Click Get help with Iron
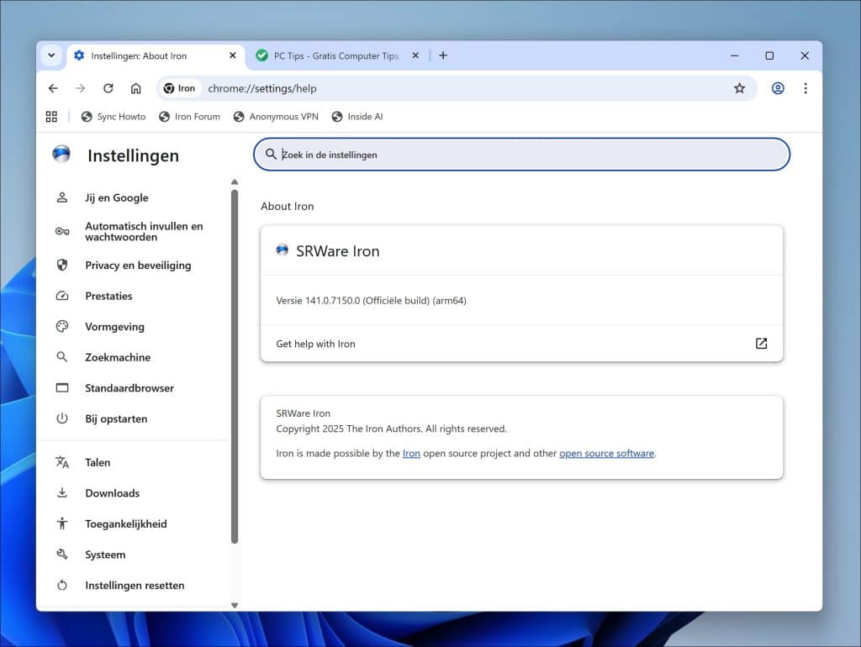 [316, 344]
